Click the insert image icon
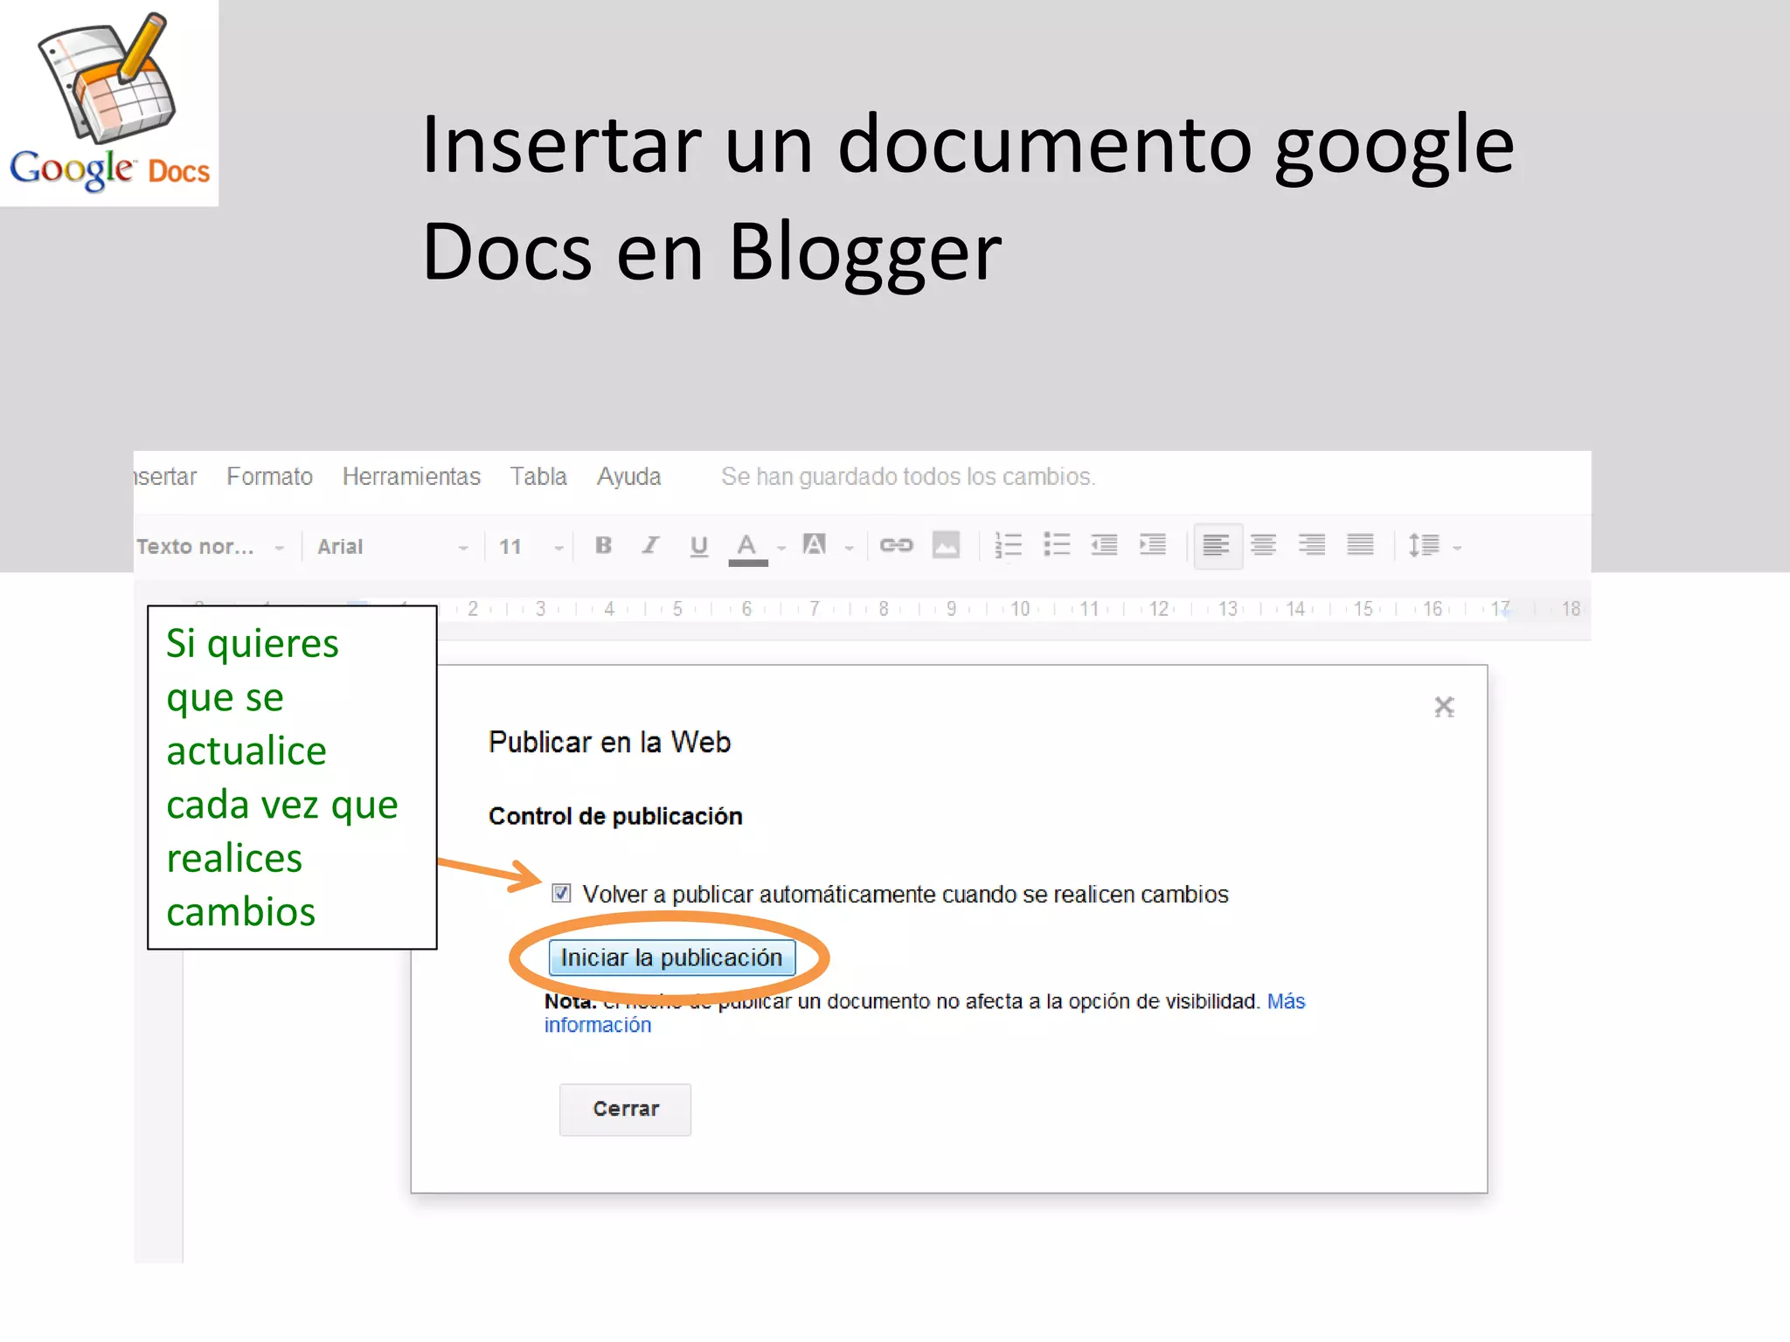1790x1342 pixels. (x=946, y=545)
